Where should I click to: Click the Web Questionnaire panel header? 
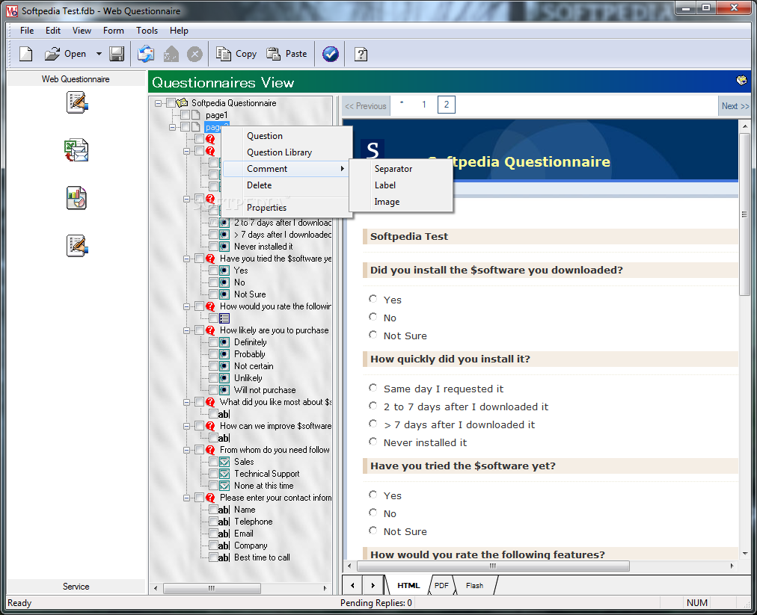click(76, 79)
